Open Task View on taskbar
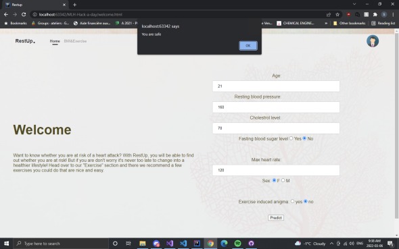Viewport: 399px width, 249px height. coord(128,244)
